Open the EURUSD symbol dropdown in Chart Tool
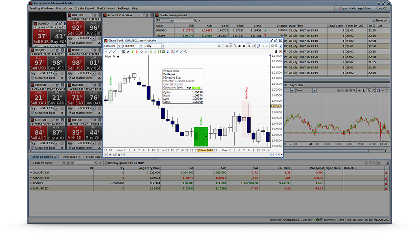 [x=119, y=46]
